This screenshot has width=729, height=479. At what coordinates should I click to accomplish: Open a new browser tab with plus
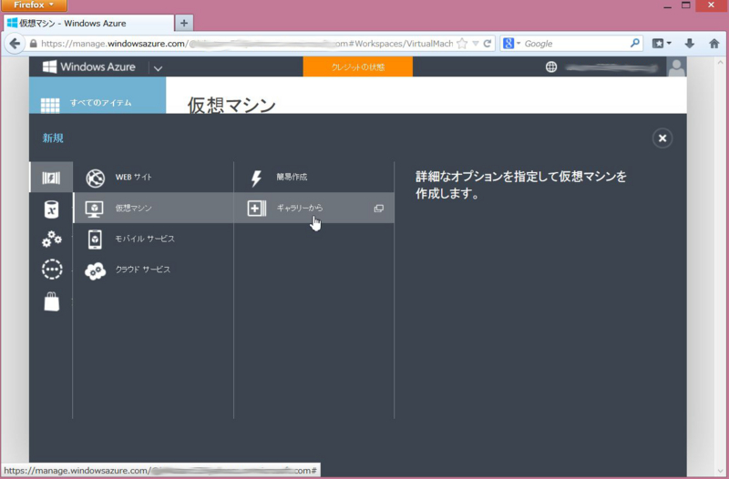coord(184,23)
